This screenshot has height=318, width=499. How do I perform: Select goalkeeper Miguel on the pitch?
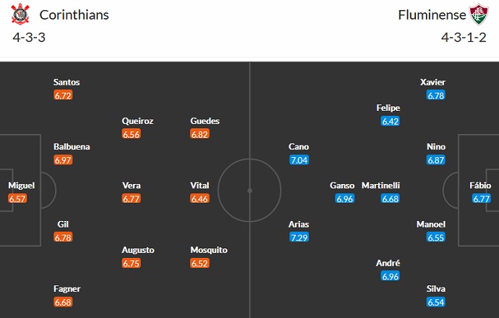21,185
